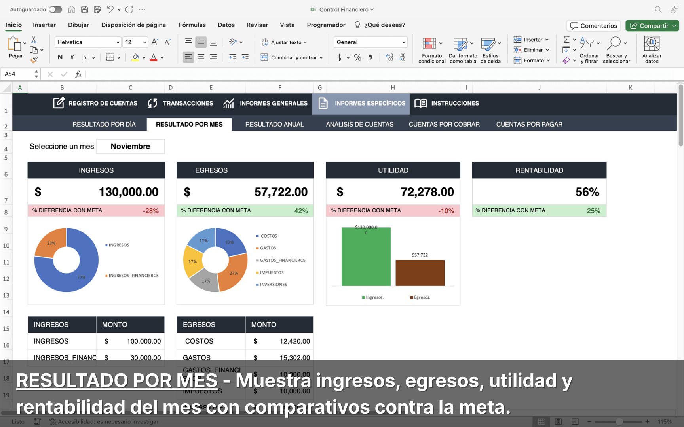684x427 pixels.
Task: Click the Undo arrow icon
Action: pyautogui.click(x=110, y=9)
